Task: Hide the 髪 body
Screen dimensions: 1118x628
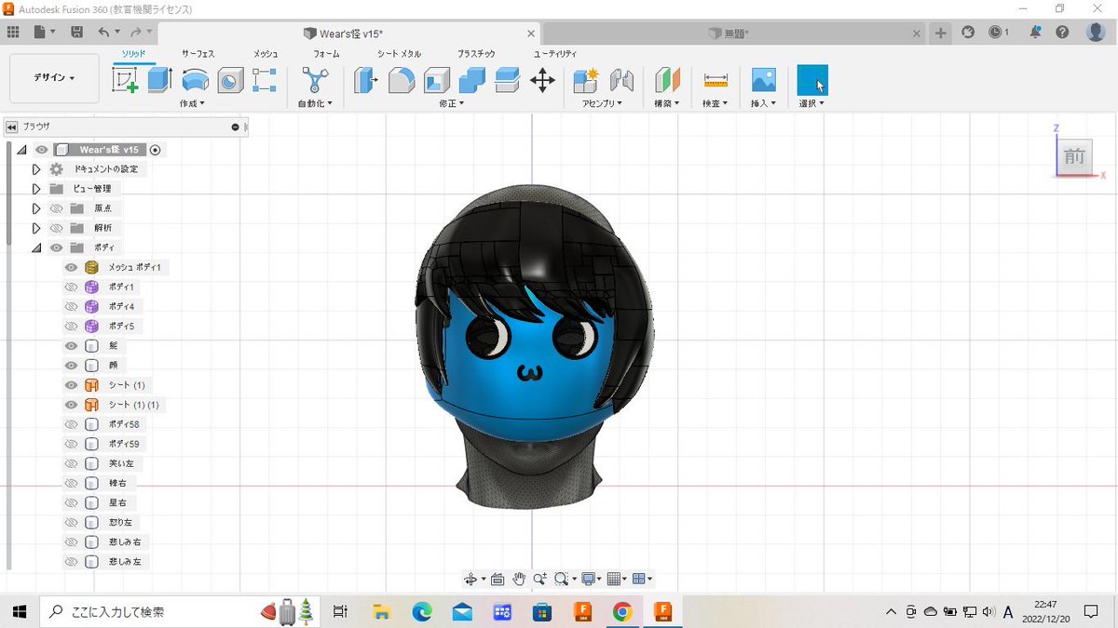Action: [x=71, y=345]
